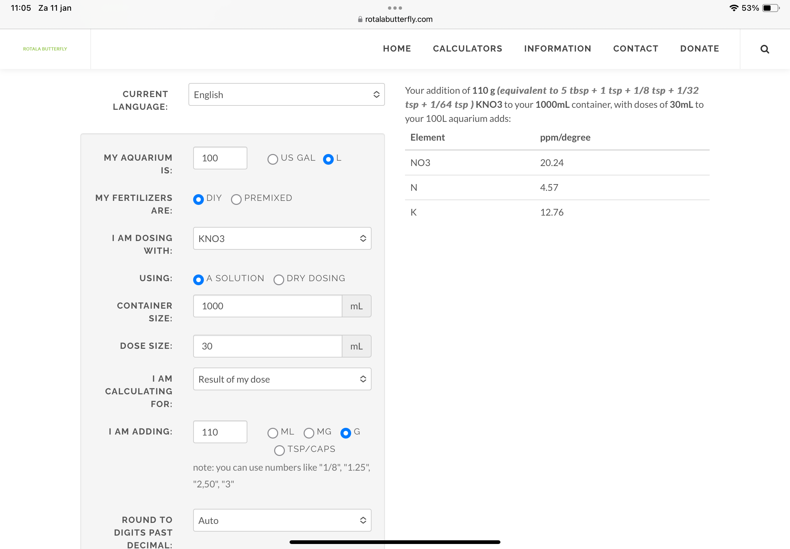Click the search magnifier icon
This screenshot has height=549, width=790.
(764, 49)
